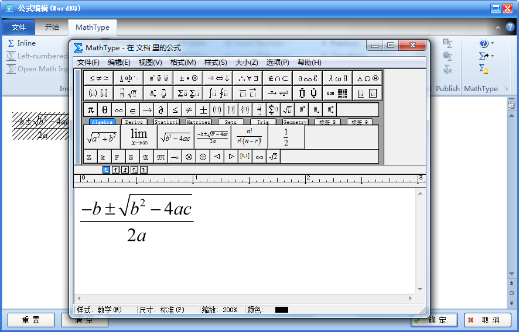Insert the lim x→∞ saved expression

tap(139, 137)
